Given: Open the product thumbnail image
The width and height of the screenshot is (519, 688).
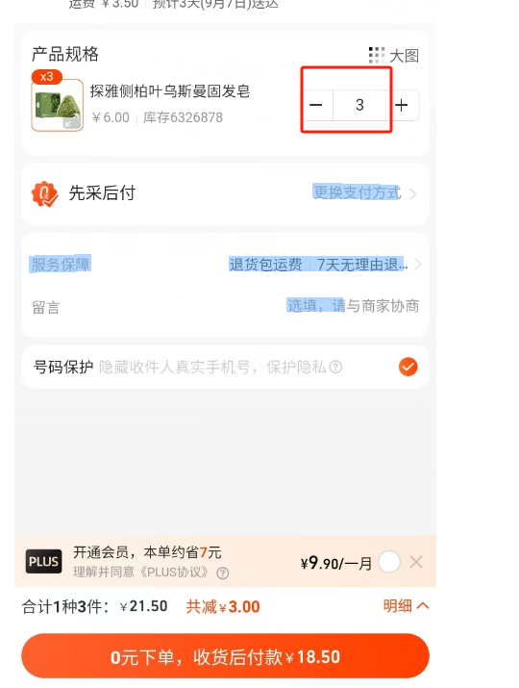Looking at the screenshot, I should click(x=58, y=105).
